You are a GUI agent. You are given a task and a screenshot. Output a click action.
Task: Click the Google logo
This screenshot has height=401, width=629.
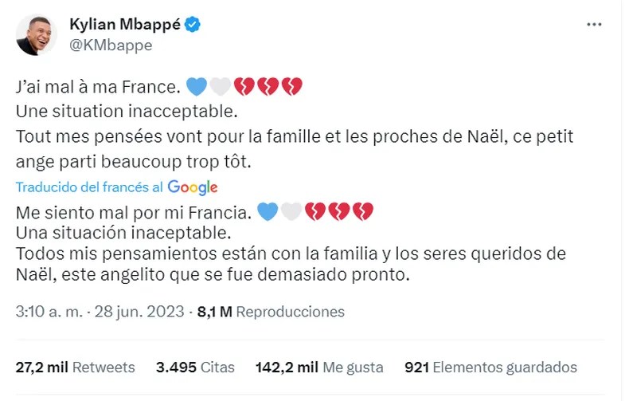[x=193, y=187]
